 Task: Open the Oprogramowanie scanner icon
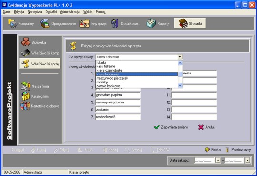pyautogui.click(x=45, y=23)
